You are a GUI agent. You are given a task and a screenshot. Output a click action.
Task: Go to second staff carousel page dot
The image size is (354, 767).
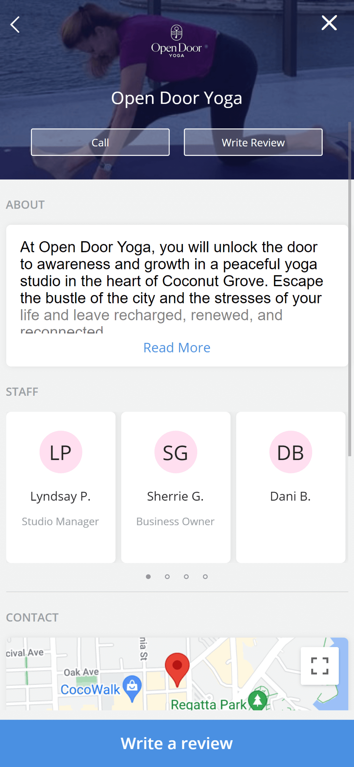[x=167, y=577]
